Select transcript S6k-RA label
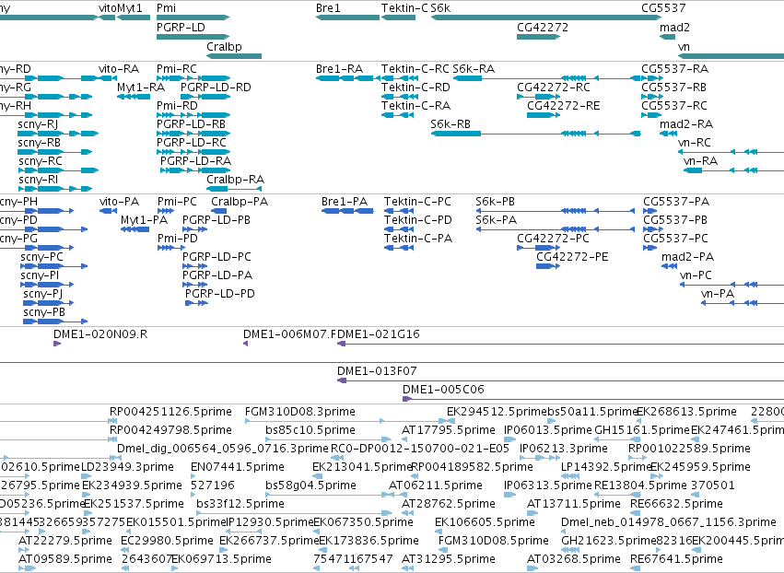This screenshot has height=573, width=784. (x=474, y=68)
